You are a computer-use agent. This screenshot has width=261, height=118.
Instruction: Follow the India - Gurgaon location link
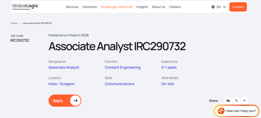(61, 84)
